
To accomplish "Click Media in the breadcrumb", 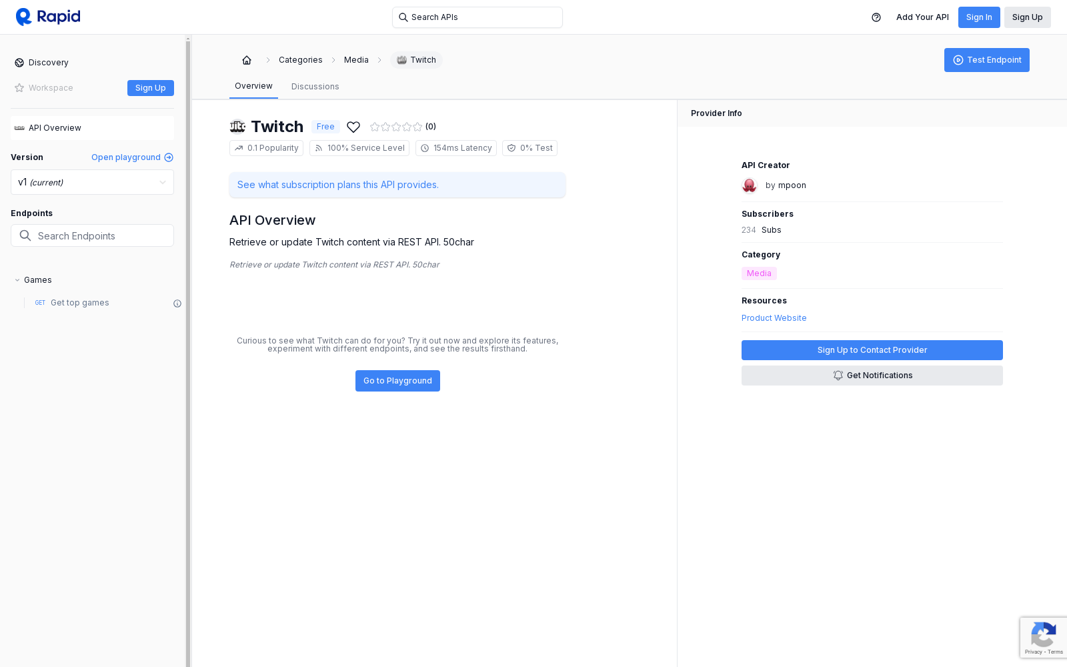I will [x=356, y=60].
